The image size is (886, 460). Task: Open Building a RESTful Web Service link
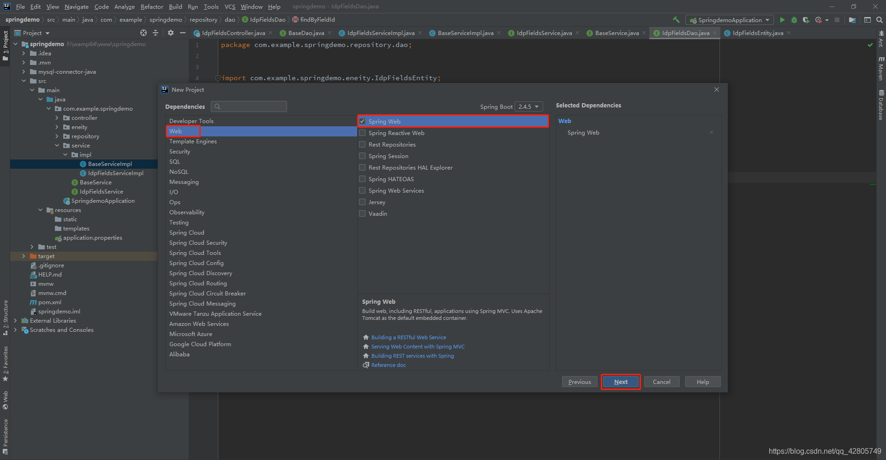[x=408, y=337]
